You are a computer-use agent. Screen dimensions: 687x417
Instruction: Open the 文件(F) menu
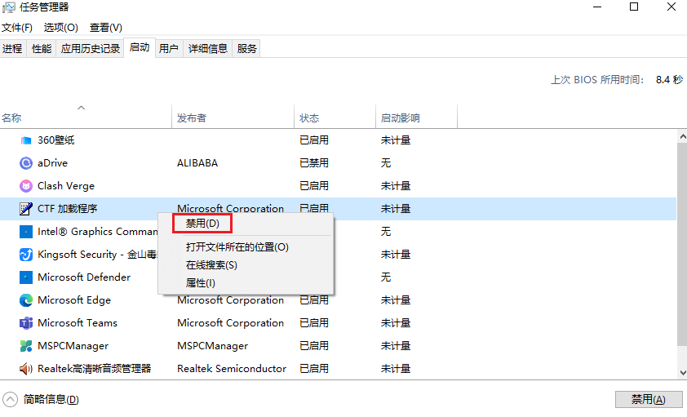tap(17, 28)
